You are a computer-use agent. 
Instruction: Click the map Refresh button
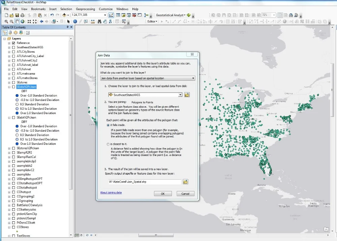87,235
